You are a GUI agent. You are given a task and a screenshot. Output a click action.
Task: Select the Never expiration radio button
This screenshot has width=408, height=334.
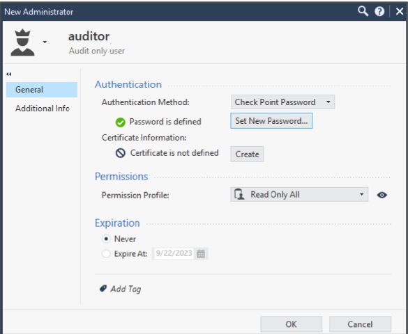coord(106,239)
